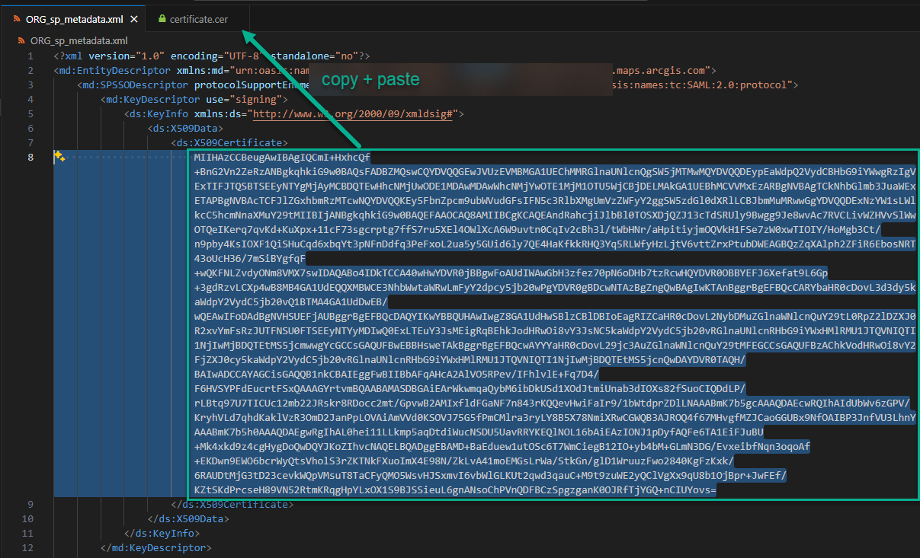Click final certificate line starting KZtSKdPrcseH89VN52
This screenshot has width=920, height=558.
coord(455,489)
